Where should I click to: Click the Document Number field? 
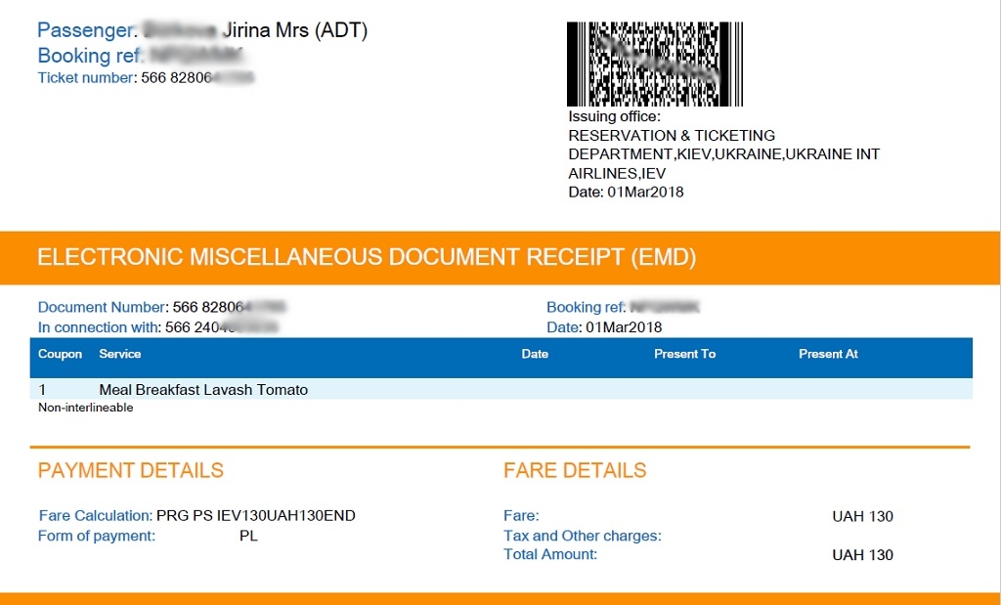point(161,307)
